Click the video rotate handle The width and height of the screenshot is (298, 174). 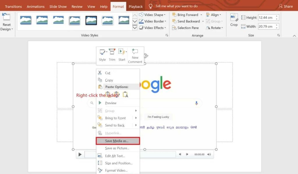pyautogui.click(x=146, y=55)
